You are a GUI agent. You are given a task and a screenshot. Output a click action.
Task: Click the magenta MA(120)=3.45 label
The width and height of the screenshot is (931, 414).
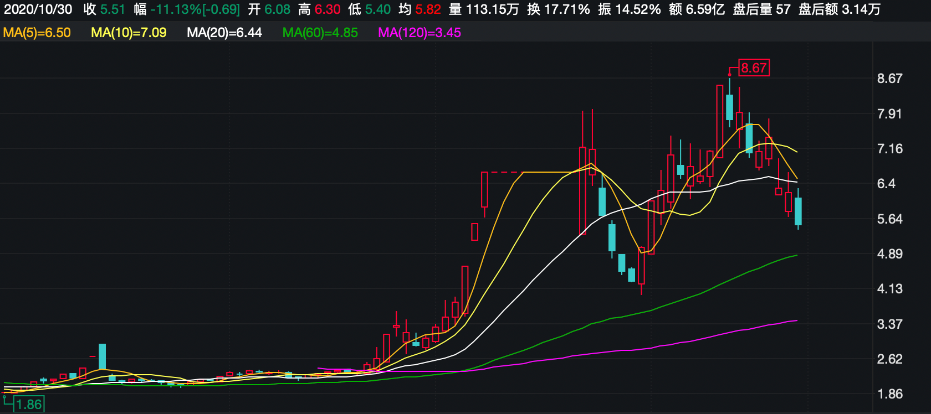[x=419, y=33]
